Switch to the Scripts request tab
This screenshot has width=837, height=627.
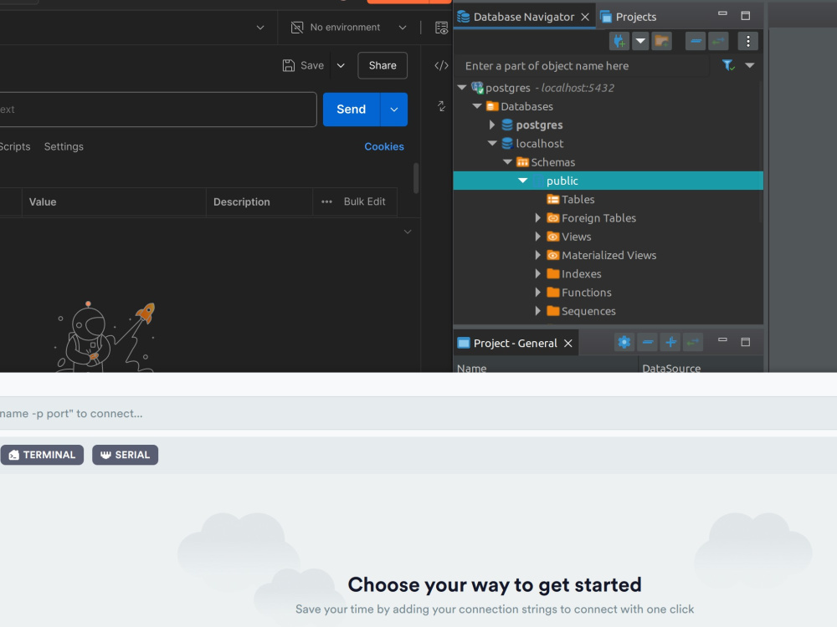pos(15,146)
